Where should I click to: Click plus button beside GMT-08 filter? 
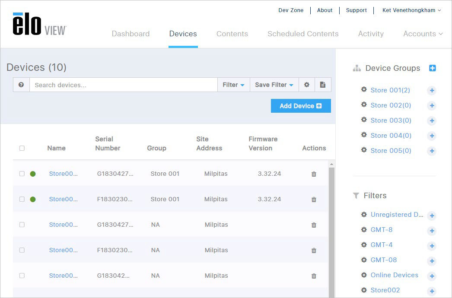click(432, 261)
